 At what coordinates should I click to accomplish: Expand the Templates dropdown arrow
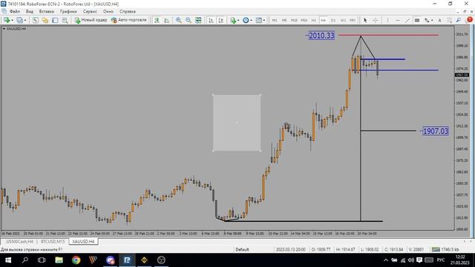[264, 20]
